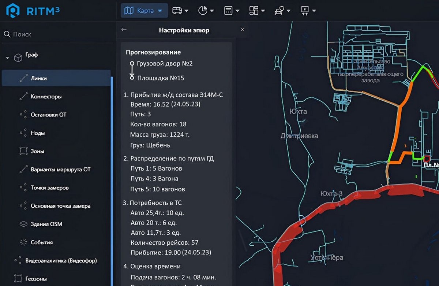The height and width of the screenshot is (286, 439).
Task: Go back using the settings panel arrow
Action: 124,30
